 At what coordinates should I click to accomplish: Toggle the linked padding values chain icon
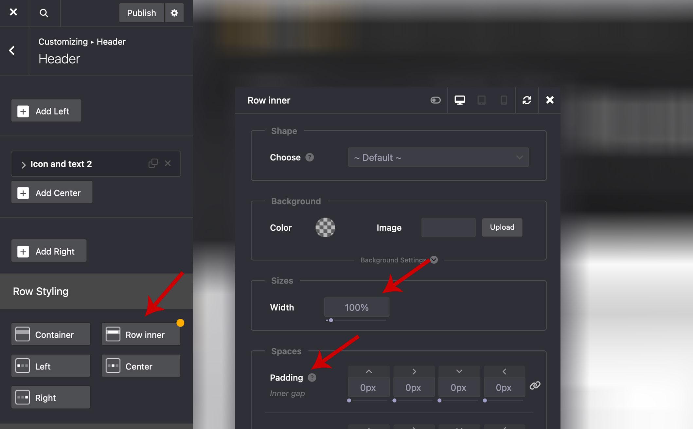click(535, 385)
